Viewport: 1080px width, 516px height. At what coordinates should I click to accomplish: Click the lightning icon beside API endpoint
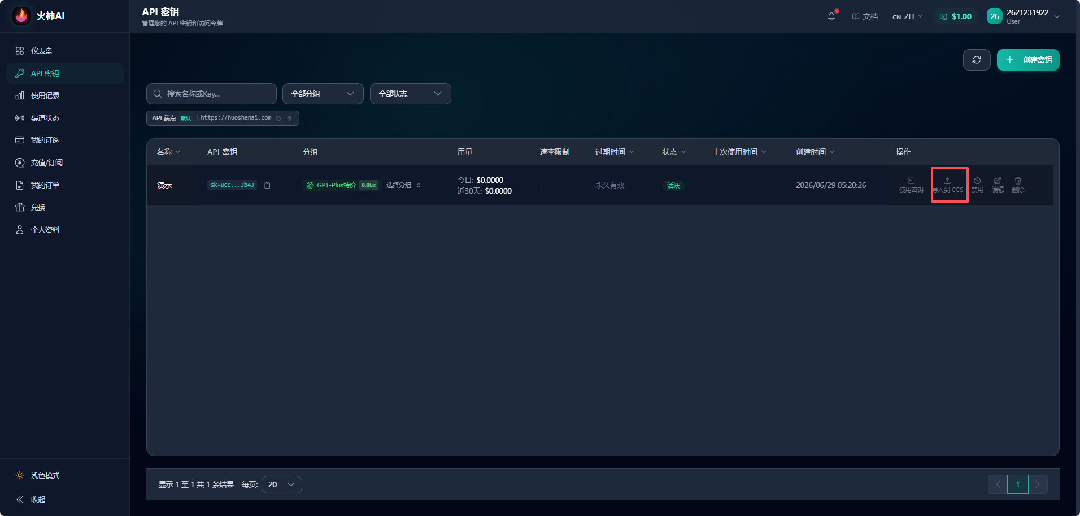coord(290,118)
